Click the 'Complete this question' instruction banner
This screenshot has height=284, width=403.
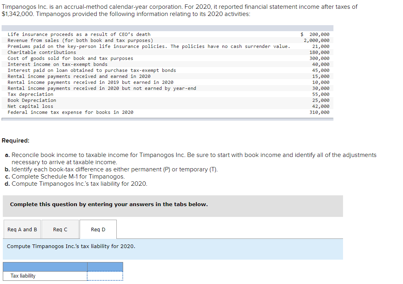173,206
